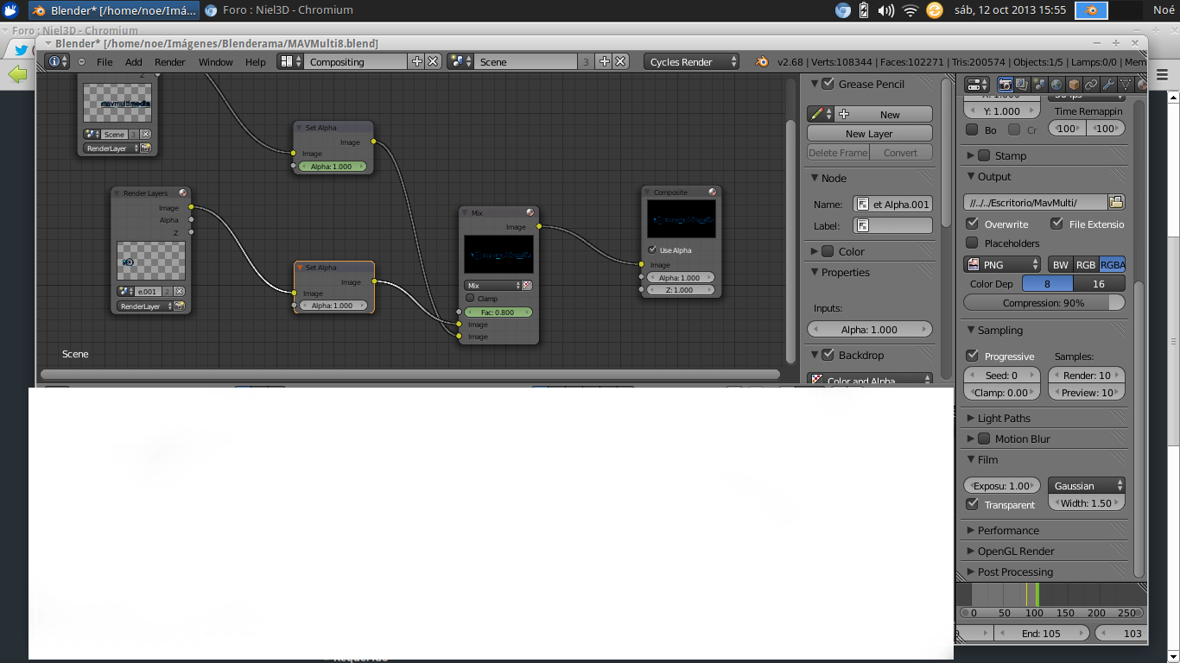
Task: Toggle the Mix node's include alpha icon
Action: pos(527,286)
